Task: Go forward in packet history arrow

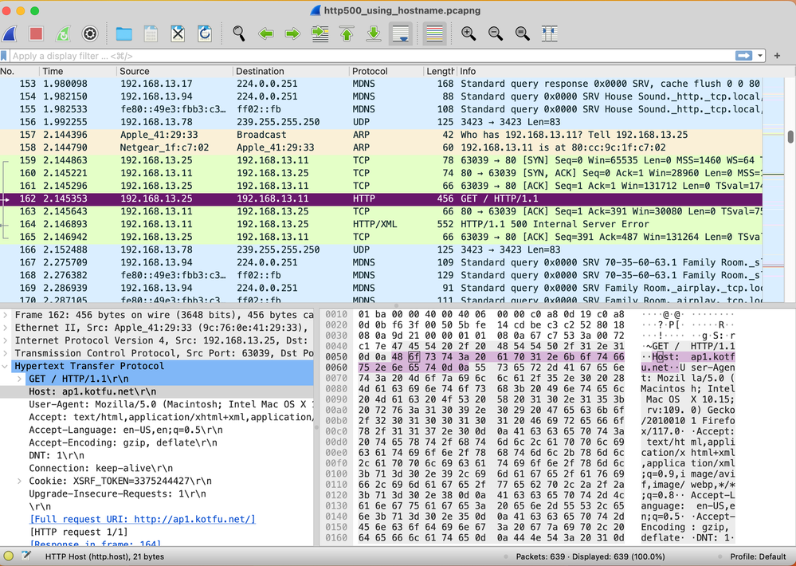Action: pyautogui.click(x=293, y=34)
